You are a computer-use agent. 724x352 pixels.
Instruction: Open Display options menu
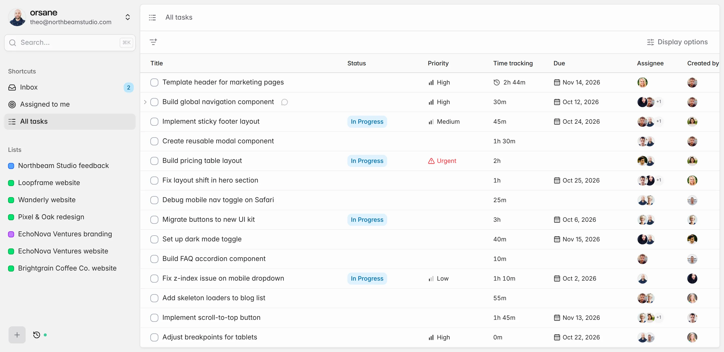pos(677,42)
